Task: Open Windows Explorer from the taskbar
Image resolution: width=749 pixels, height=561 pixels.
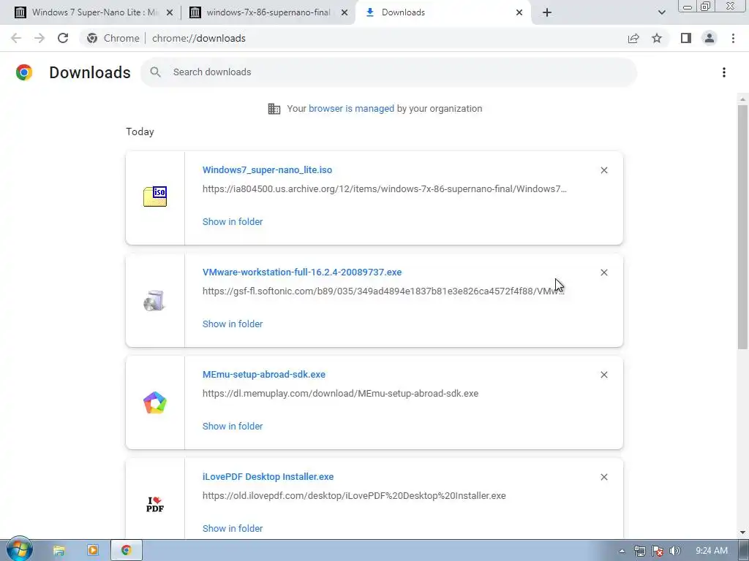Action: 59,551
